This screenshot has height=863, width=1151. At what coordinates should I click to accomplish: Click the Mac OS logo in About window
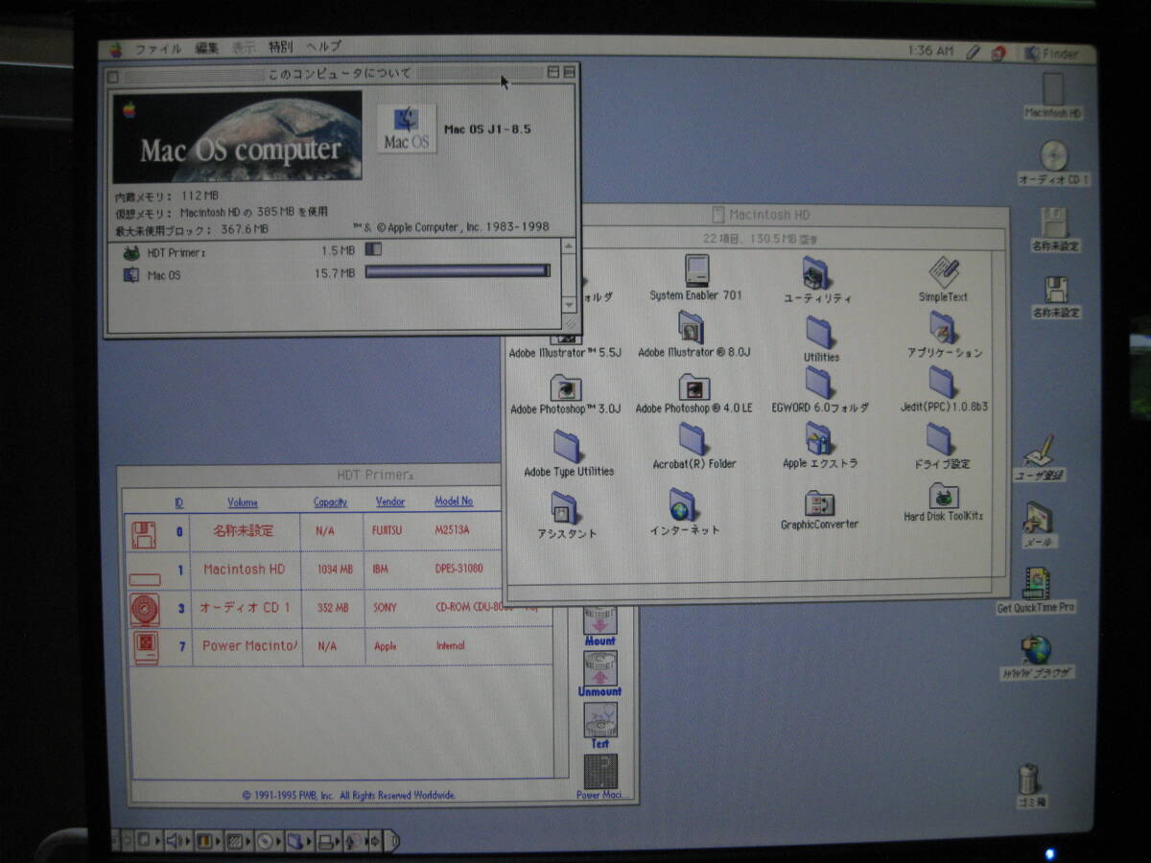tap(406, 128)
